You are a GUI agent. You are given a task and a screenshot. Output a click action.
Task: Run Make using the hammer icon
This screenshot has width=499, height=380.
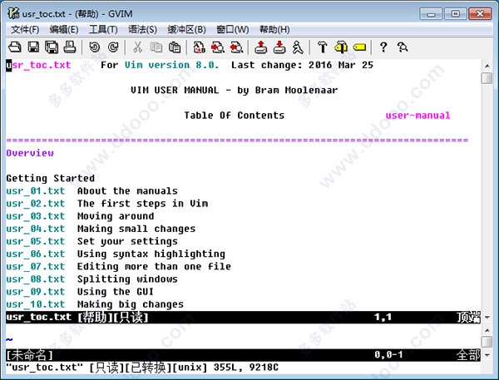tap(322, 47)
